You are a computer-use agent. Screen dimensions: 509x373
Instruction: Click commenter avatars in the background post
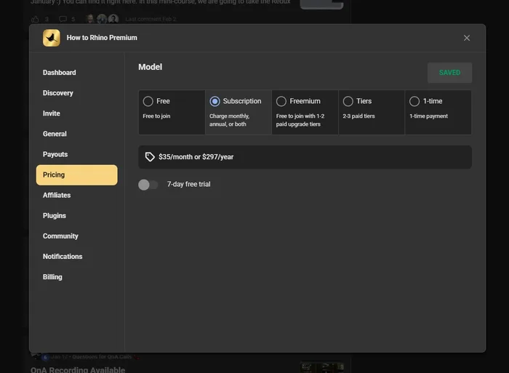click(x=102, y=19)
